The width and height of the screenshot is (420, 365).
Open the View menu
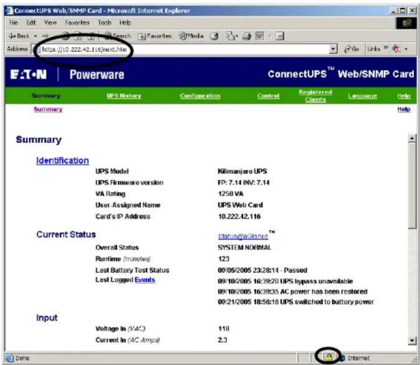(50, 23)
